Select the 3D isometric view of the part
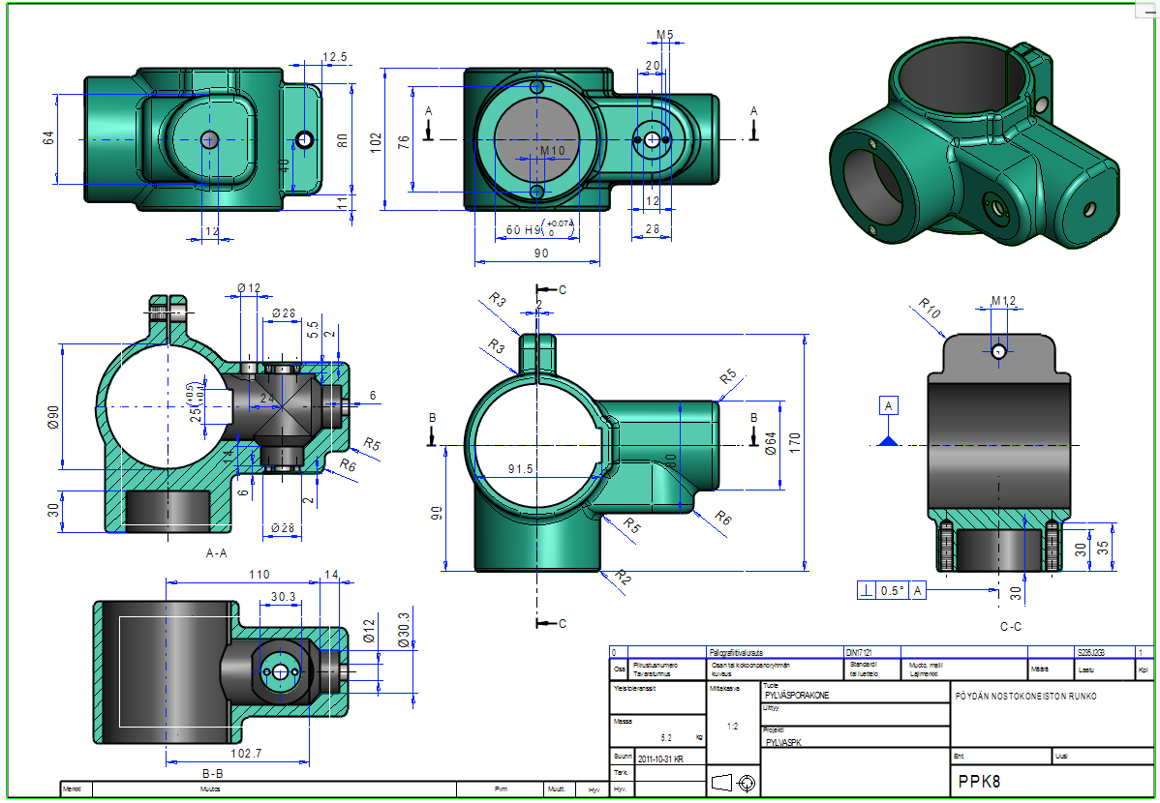Screen dimensions: 1160x803 (x=975, y=143)
